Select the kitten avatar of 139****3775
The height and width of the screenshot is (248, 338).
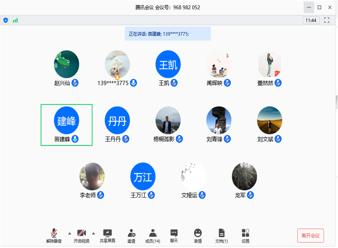(x=117, y=64)
